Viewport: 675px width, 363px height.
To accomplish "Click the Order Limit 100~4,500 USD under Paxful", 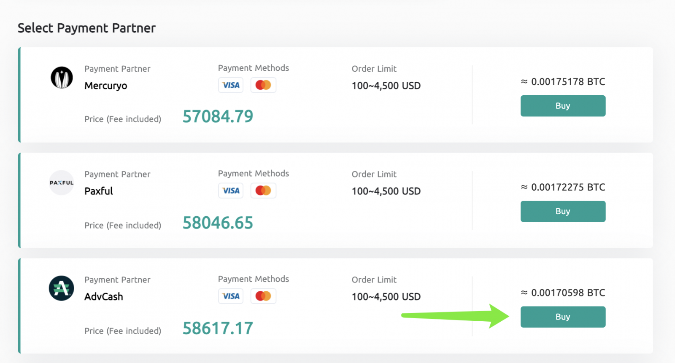I will tap(386, 191).
